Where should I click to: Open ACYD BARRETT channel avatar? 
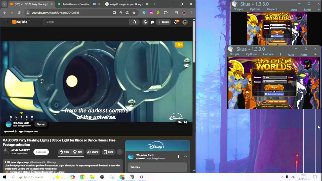(x=6, y=151)
